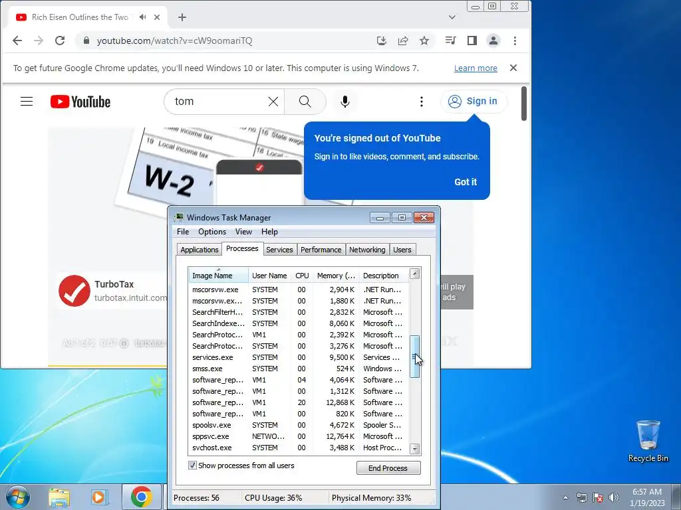Open Task Manager File menu
This screenshot has width=681, height=510.
coord(183,232)
